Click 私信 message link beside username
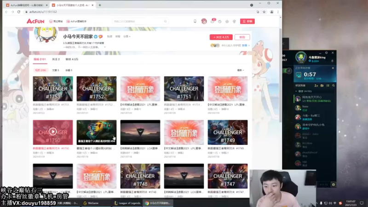 (109, 37)
